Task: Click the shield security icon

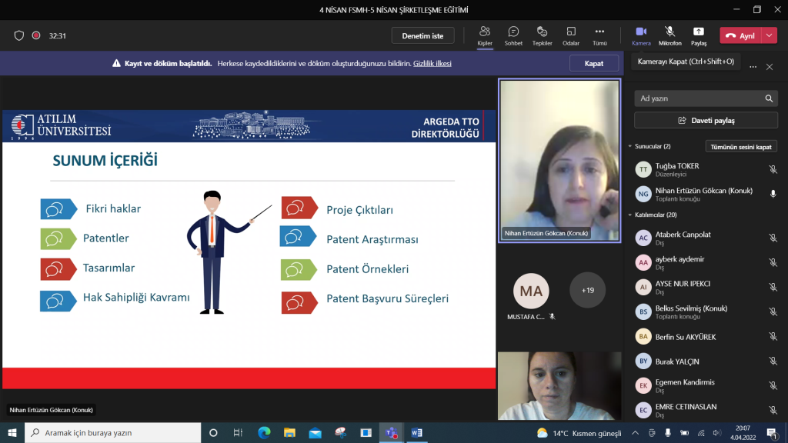Action: 19,35
